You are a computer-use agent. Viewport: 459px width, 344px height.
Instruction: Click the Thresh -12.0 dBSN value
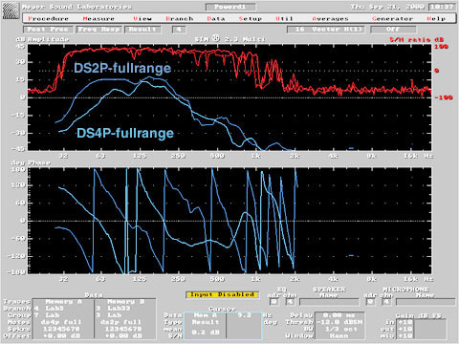[339, 322]
